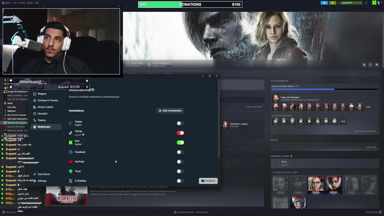This screenshot has width=384, height=216.
Task: Open Overlays & Themes section
Action: 45,100
